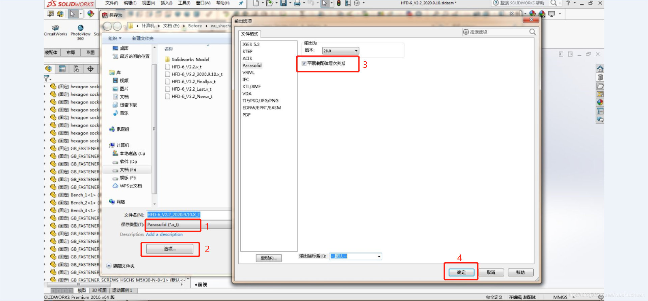Screen dimensions: 648x301
Task: Open the 组织 dropdown in Save As dialog
Action: [115, 38]
